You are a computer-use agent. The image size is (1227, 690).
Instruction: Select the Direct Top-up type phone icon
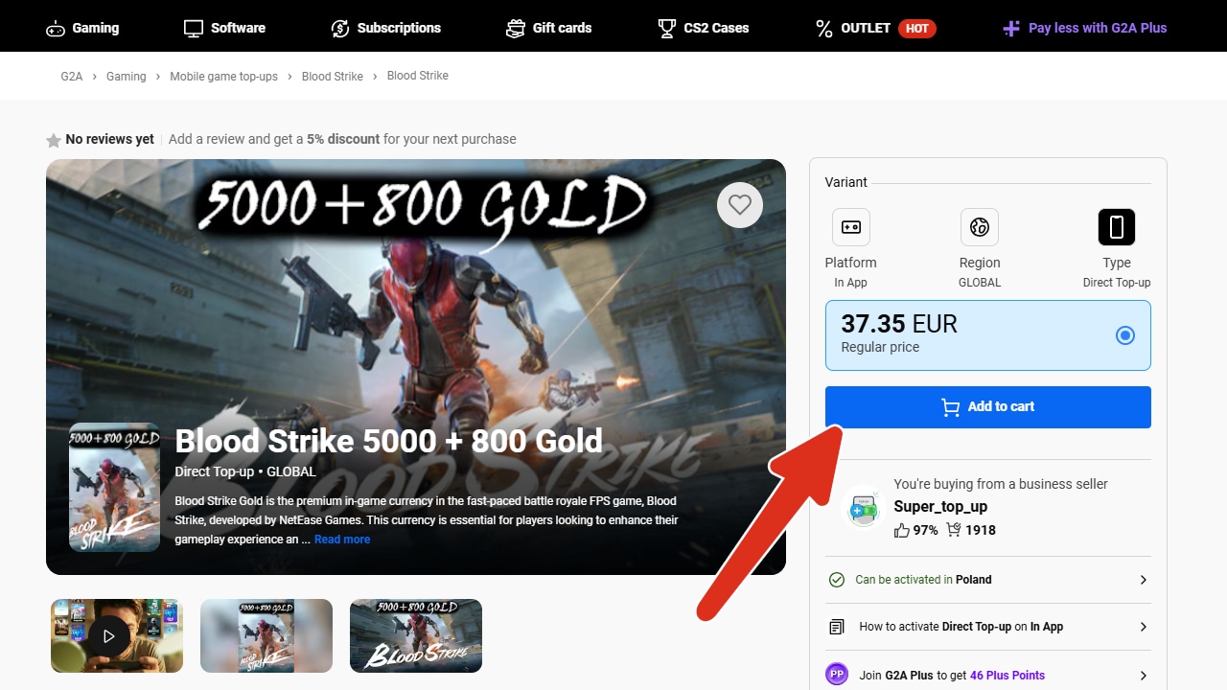coord(1116,227)
